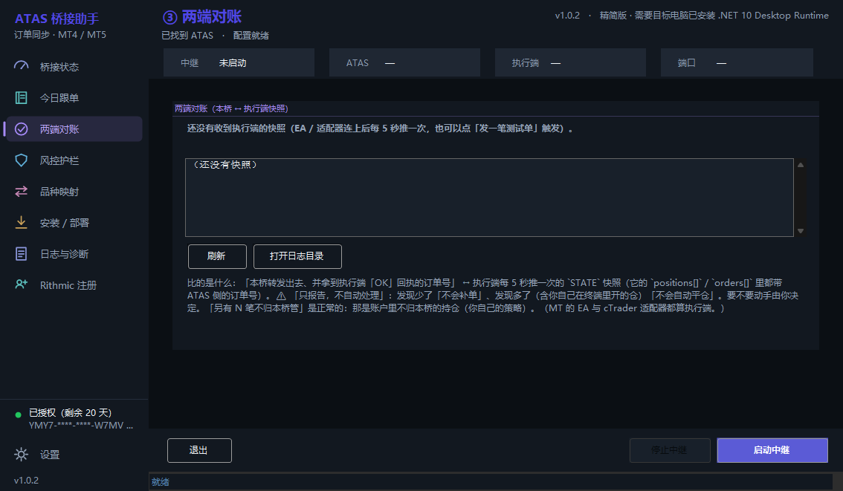Click the 已授权（剩余 20 天）license text
Screen dimensions: 843x491
point(70,412)
